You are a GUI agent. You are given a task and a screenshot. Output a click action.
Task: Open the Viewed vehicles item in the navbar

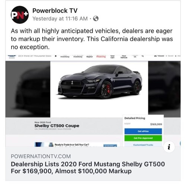click(159, 56)
